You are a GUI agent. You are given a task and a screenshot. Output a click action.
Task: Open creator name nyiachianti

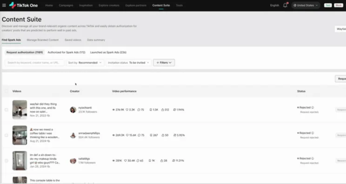click(85, 108)
